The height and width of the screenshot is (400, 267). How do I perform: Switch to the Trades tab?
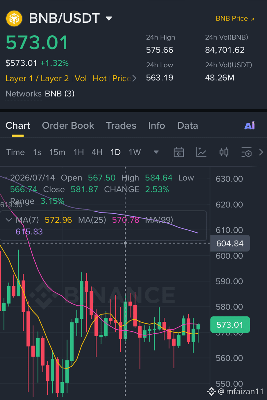click(x=121, y=125)
